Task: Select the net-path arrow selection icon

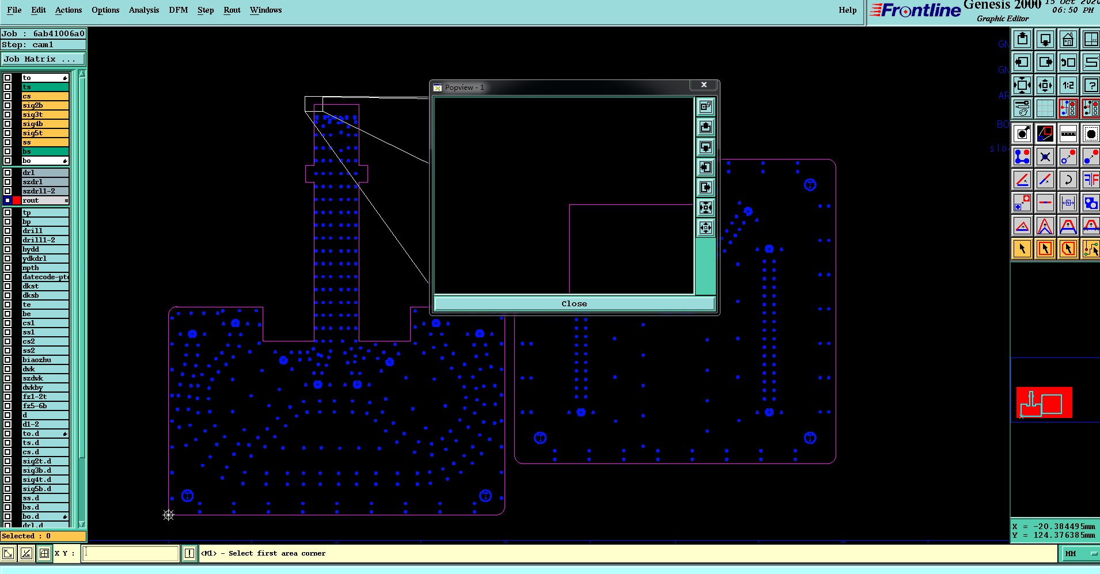Action: click(x=1091, y=249)
